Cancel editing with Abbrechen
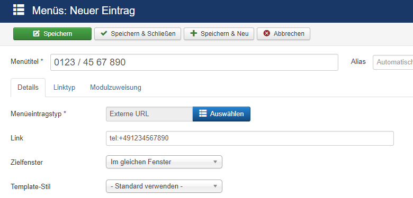Screen dimensions: 413x198 point(283,34)
